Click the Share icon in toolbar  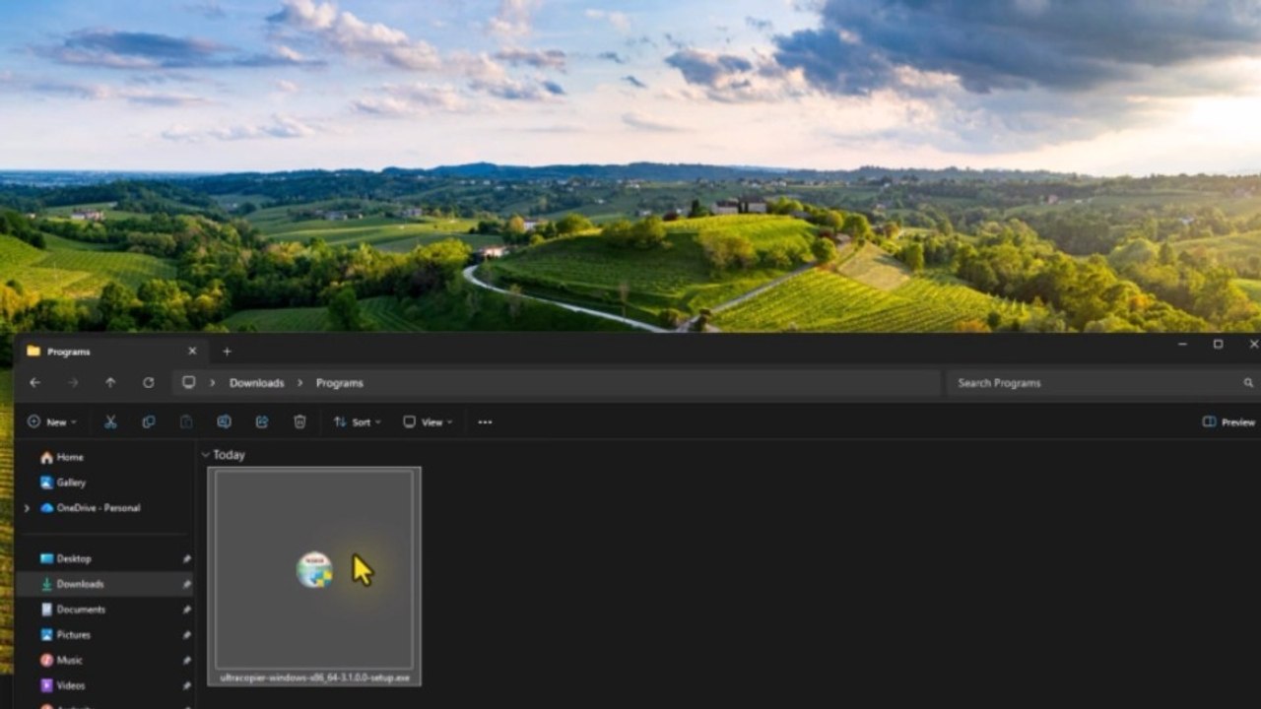(262, 421)
